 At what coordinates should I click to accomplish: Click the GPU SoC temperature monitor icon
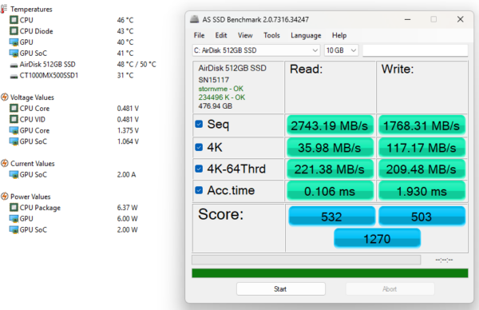tap(14, 54)
